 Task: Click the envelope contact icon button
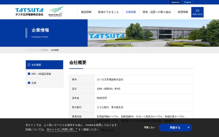coord(197,12)
